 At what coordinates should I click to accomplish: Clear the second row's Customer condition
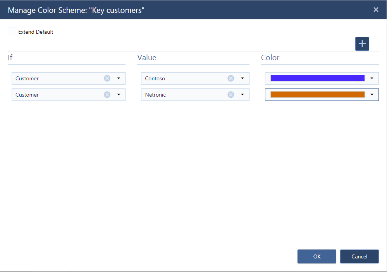(x=107, y=94)
